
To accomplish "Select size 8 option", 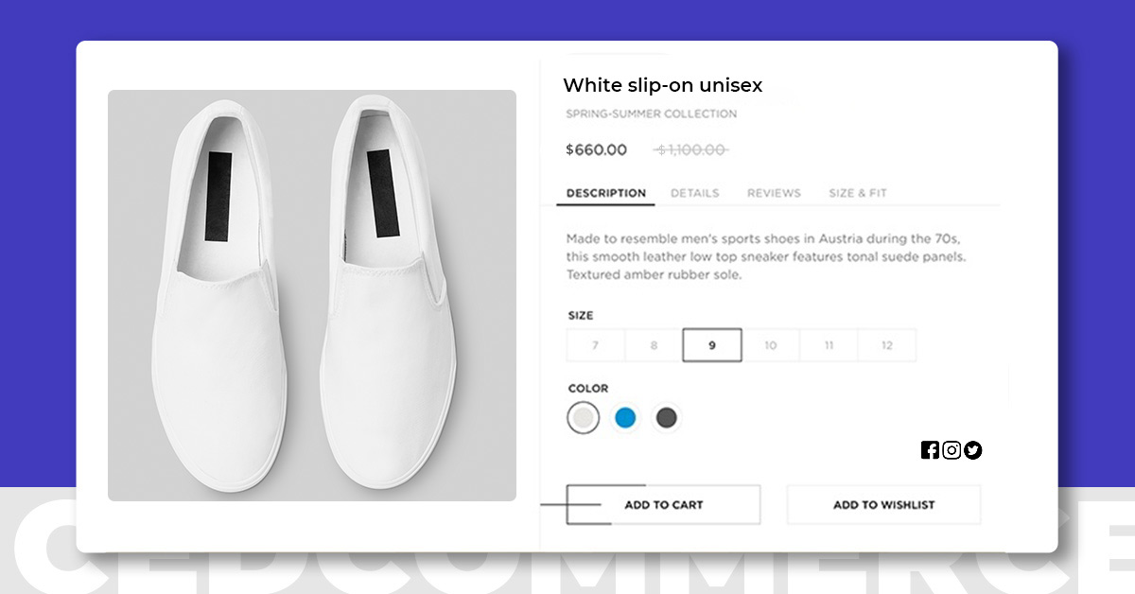I will coord(654,345).
